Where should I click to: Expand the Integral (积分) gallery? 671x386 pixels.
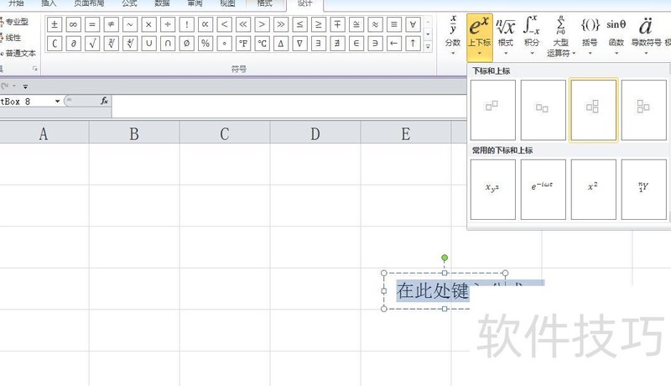coord(531,32)
